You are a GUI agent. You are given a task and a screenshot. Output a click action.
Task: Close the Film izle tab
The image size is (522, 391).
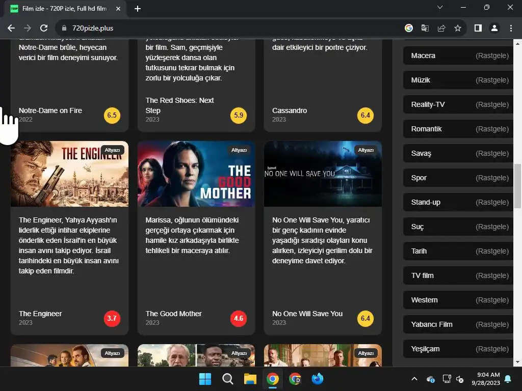tap(118, 9)
